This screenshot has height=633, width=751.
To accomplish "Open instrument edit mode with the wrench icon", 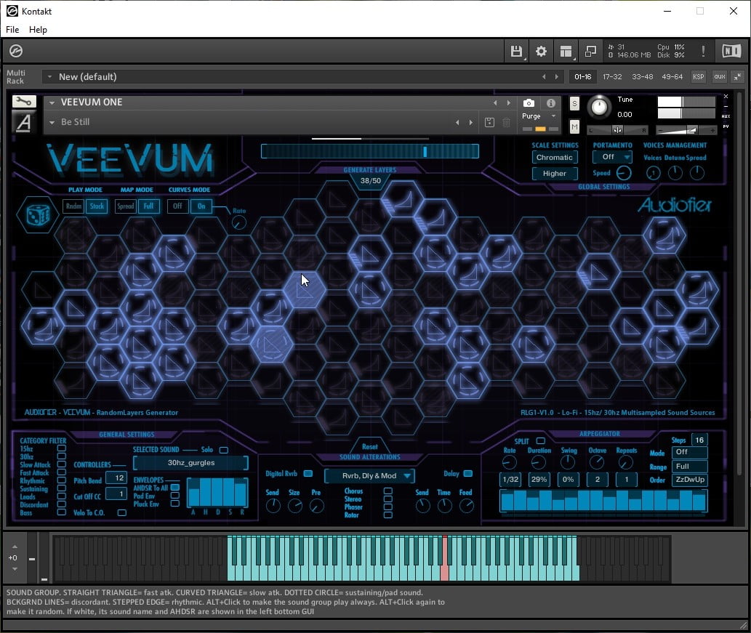I will click(24, 102).
